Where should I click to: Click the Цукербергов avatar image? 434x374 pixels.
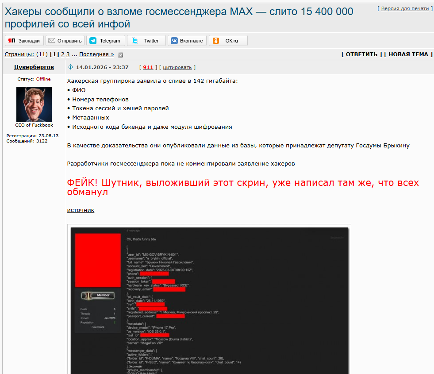[x=34, y=104]
